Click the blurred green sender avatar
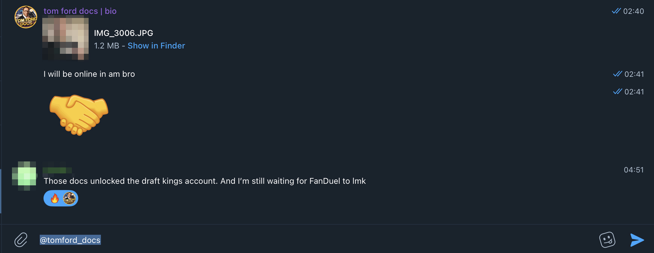This screenshot has height=253, width=654. tap(24, 176)
